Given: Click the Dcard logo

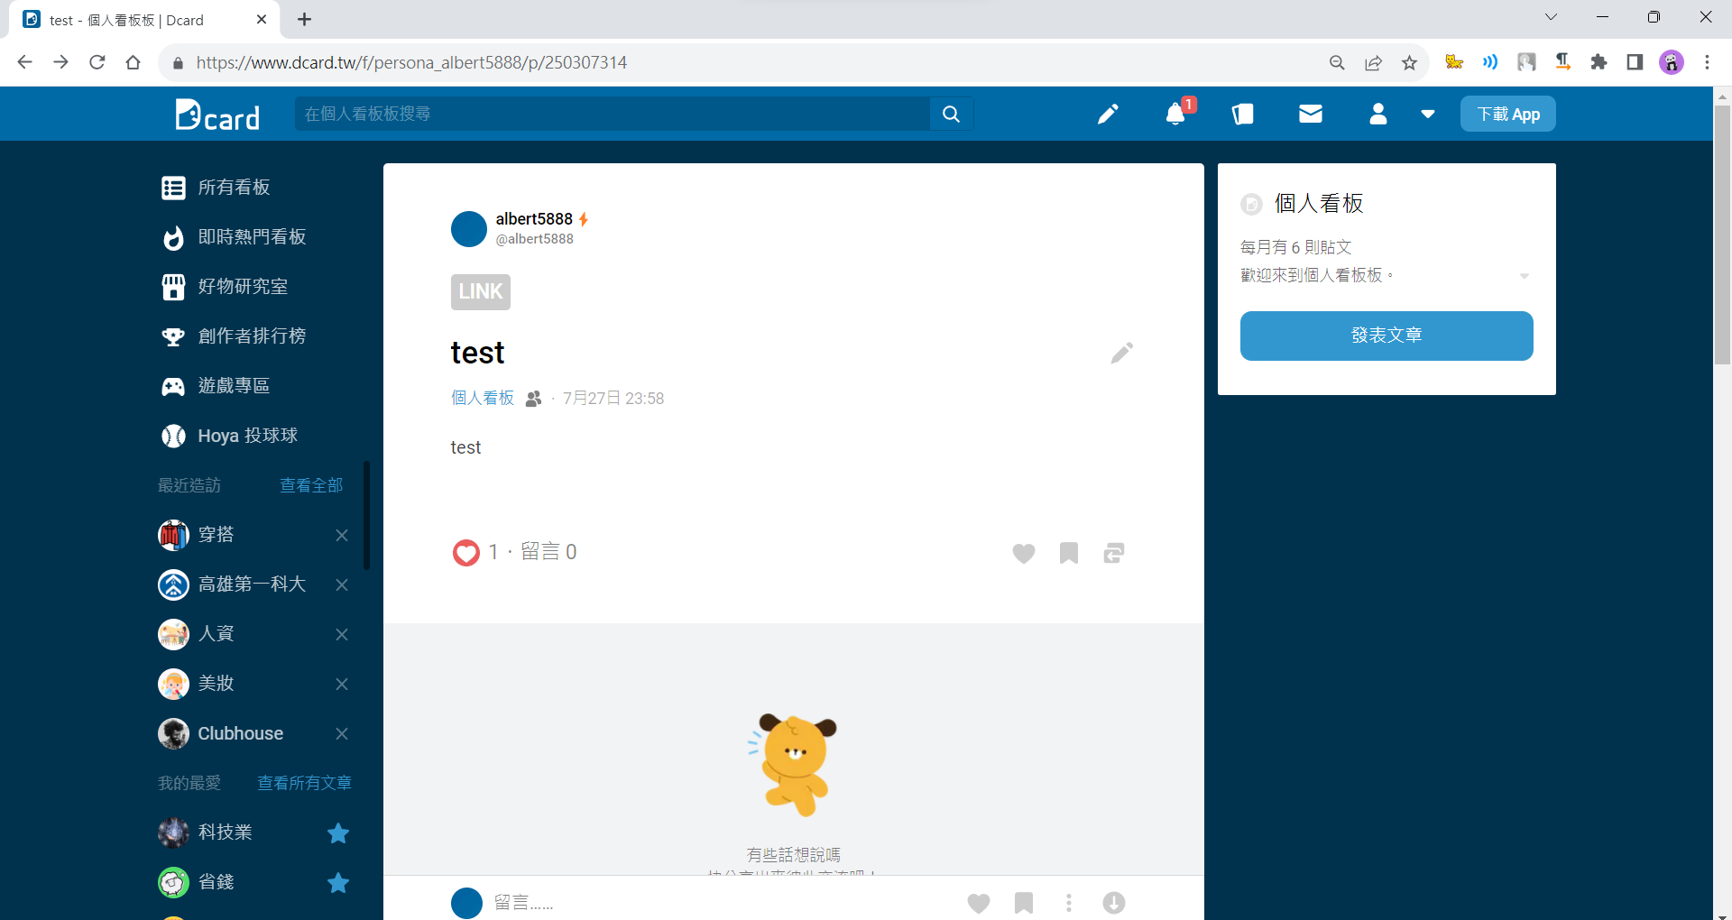Looking at the screenshot, I should point(217,115).
